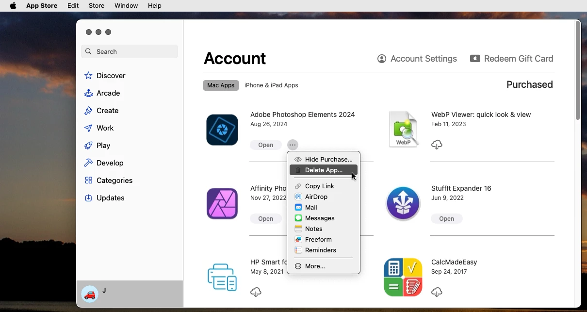Click the StuffIt Expander 16 icon

pyautogui.click(x=403, y=204)
